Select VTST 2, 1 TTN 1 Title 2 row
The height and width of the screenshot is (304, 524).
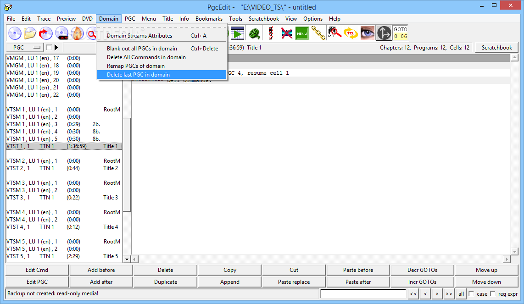point(64,168)
